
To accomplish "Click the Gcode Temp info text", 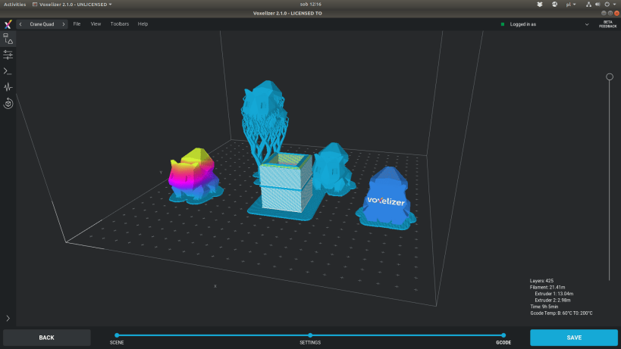I will coord(561,313).
